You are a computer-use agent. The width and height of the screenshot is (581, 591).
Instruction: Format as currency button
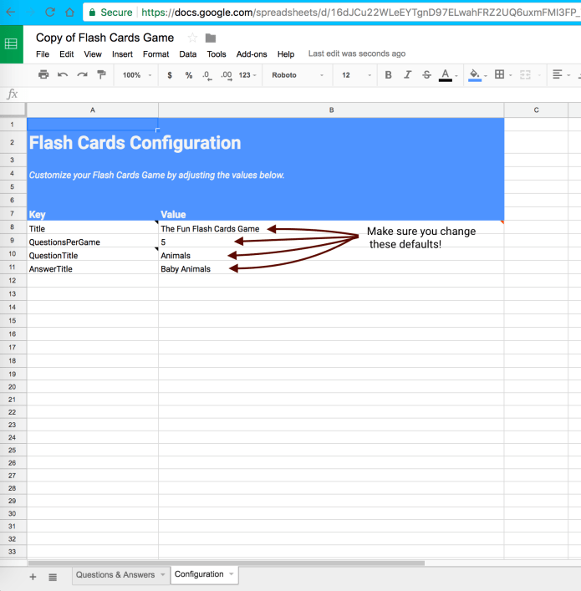(170, 75)
